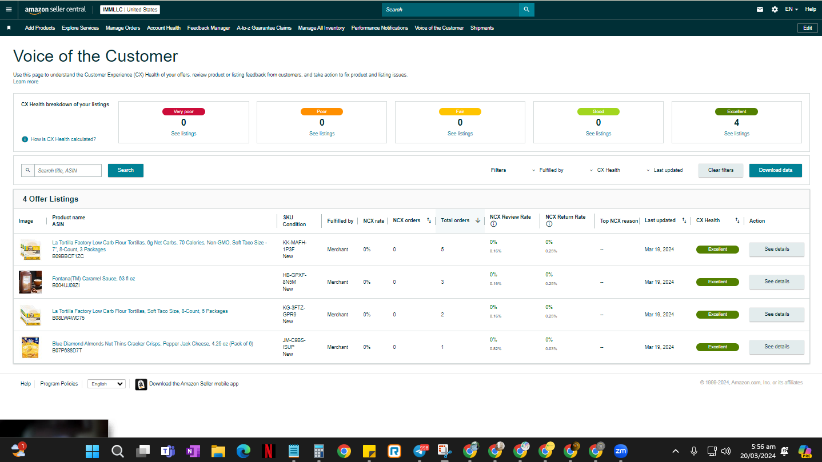Open the 'How is CX Health calculated?' link

(x=63, y=139)
